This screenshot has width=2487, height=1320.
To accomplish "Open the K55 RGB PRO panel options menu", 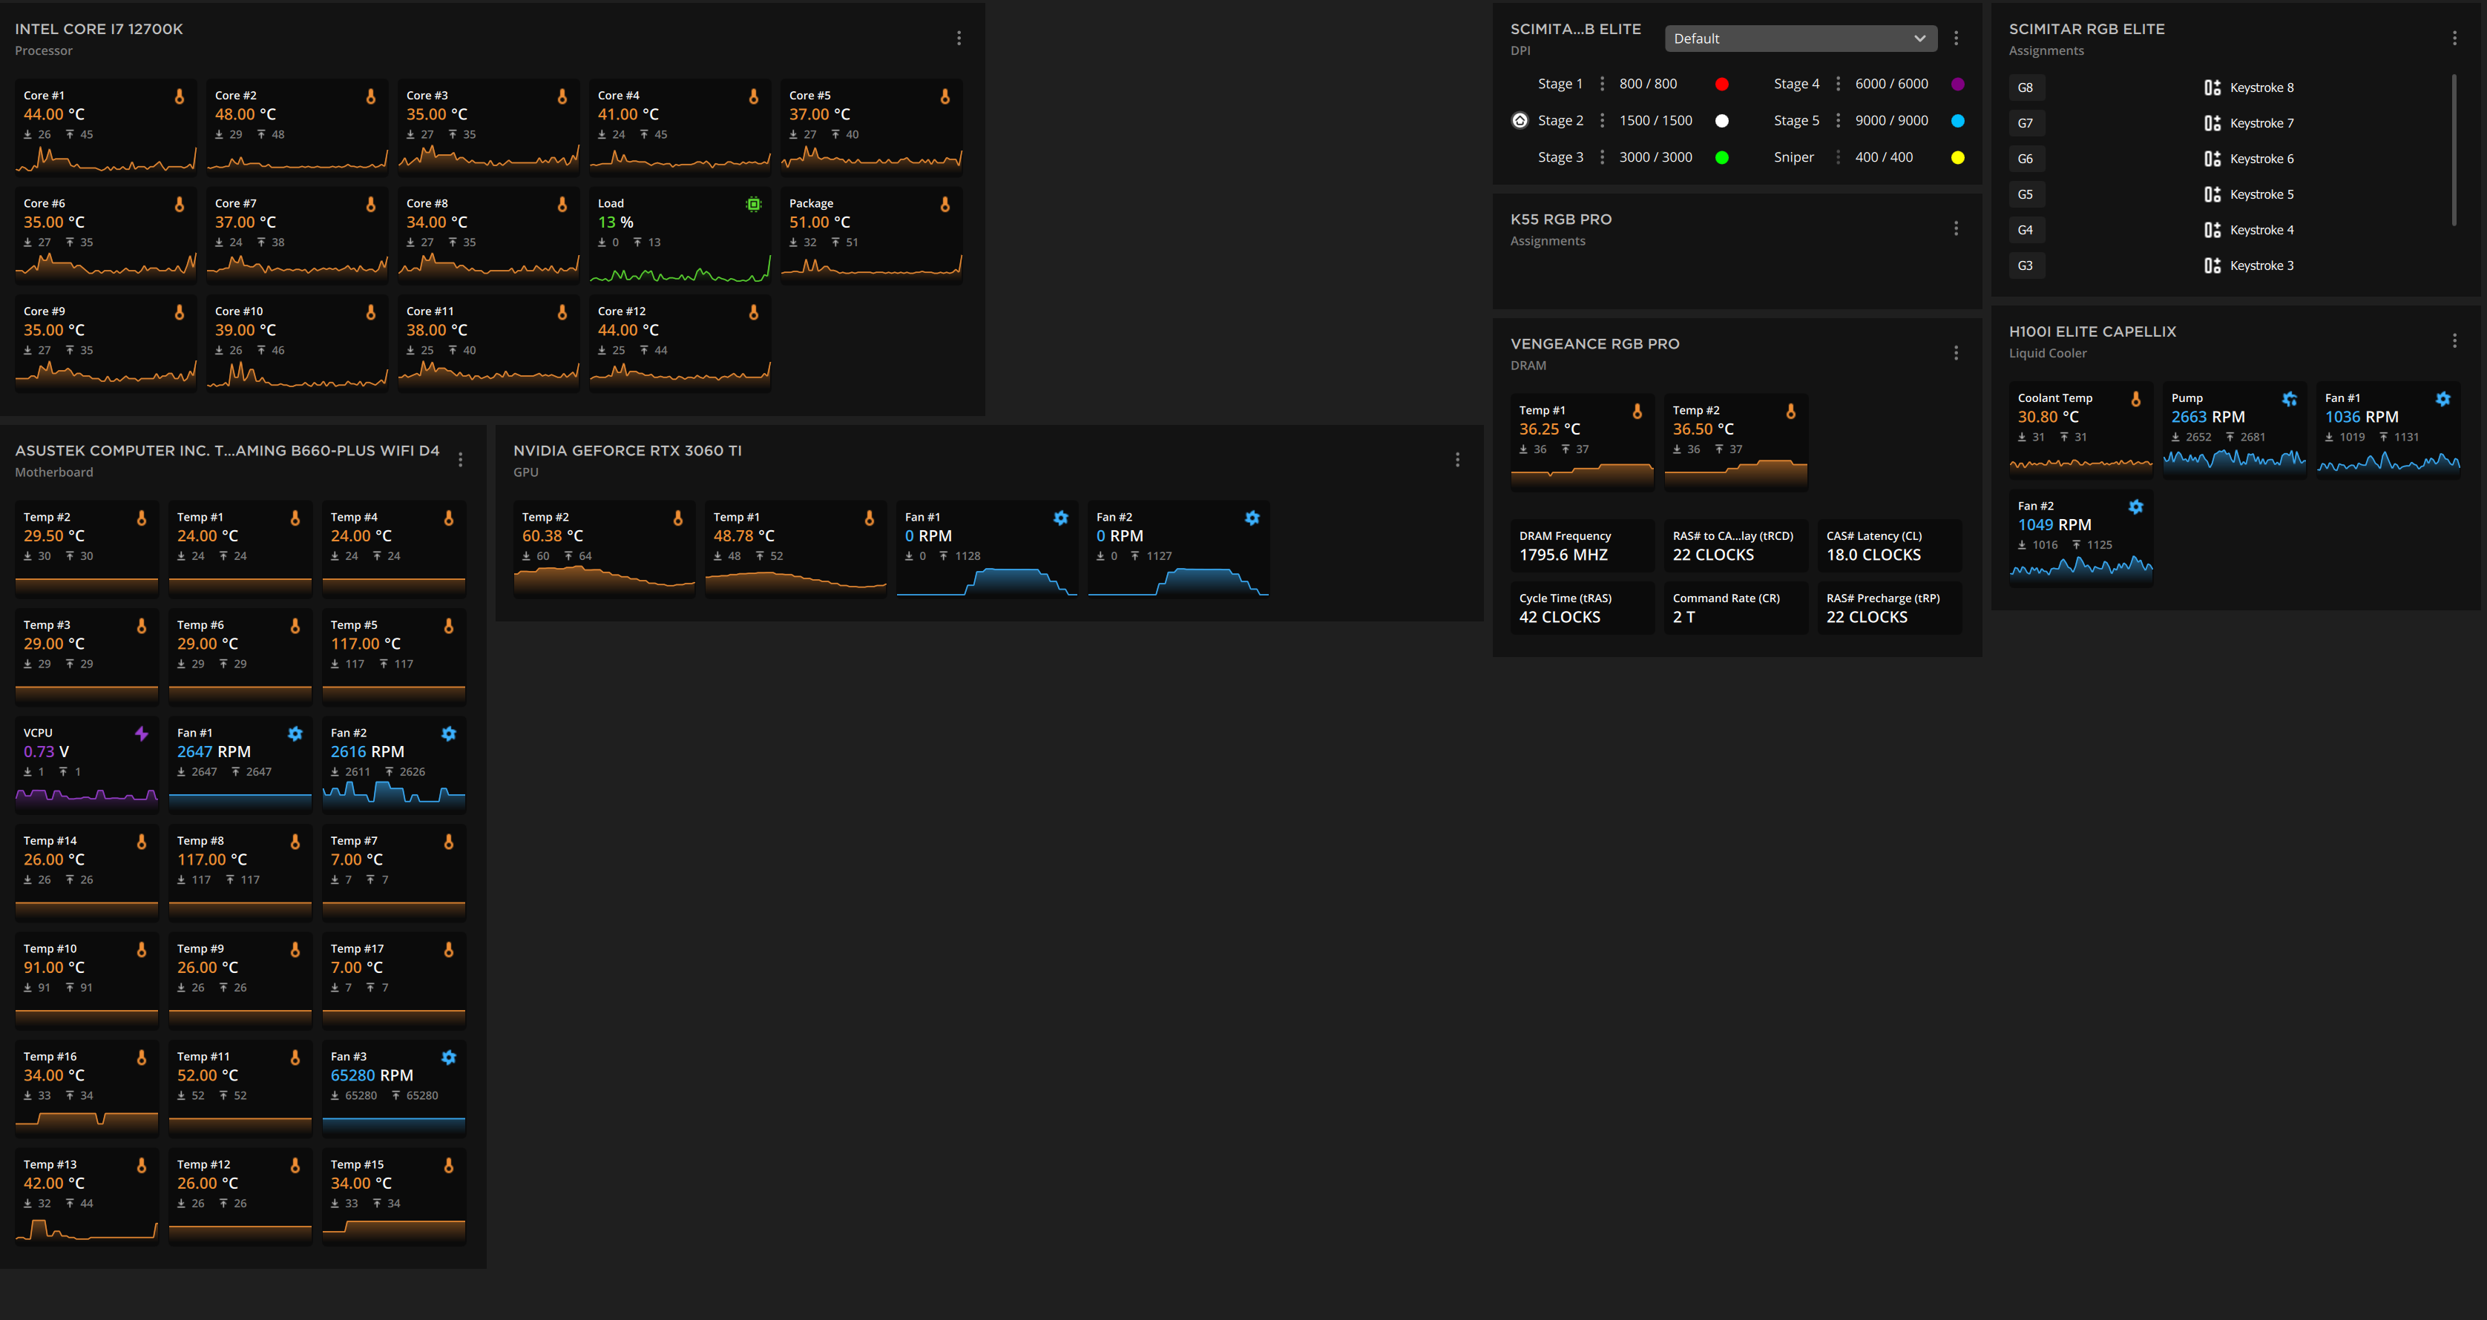I will click(x=1956, y=228).
